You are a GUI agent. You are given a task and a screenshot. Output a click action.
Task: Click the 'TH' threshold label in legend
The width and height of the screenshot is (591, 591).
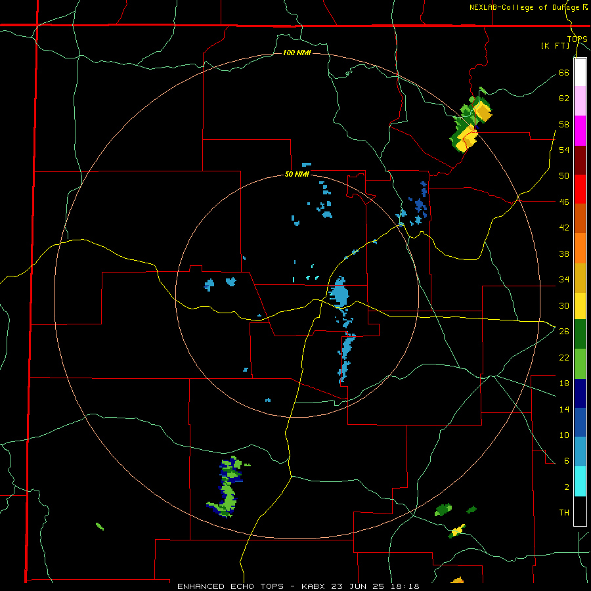click(x=564, y=513)
